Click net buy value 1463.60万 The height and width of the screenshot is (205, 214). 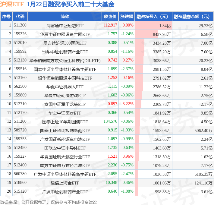162,148
